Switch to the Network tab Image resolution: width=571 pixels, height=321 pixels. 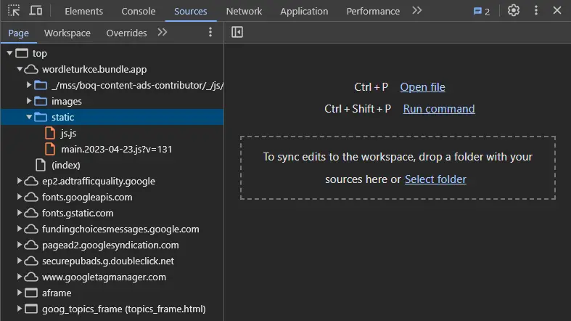click(244, 12)
